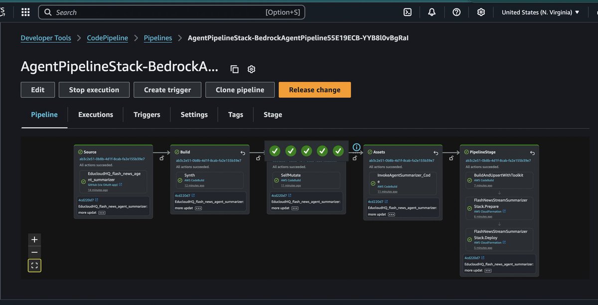Open CloudShell from the top navigation bar
This screenshot has height=305, width=598.
(x=408, y=11)
